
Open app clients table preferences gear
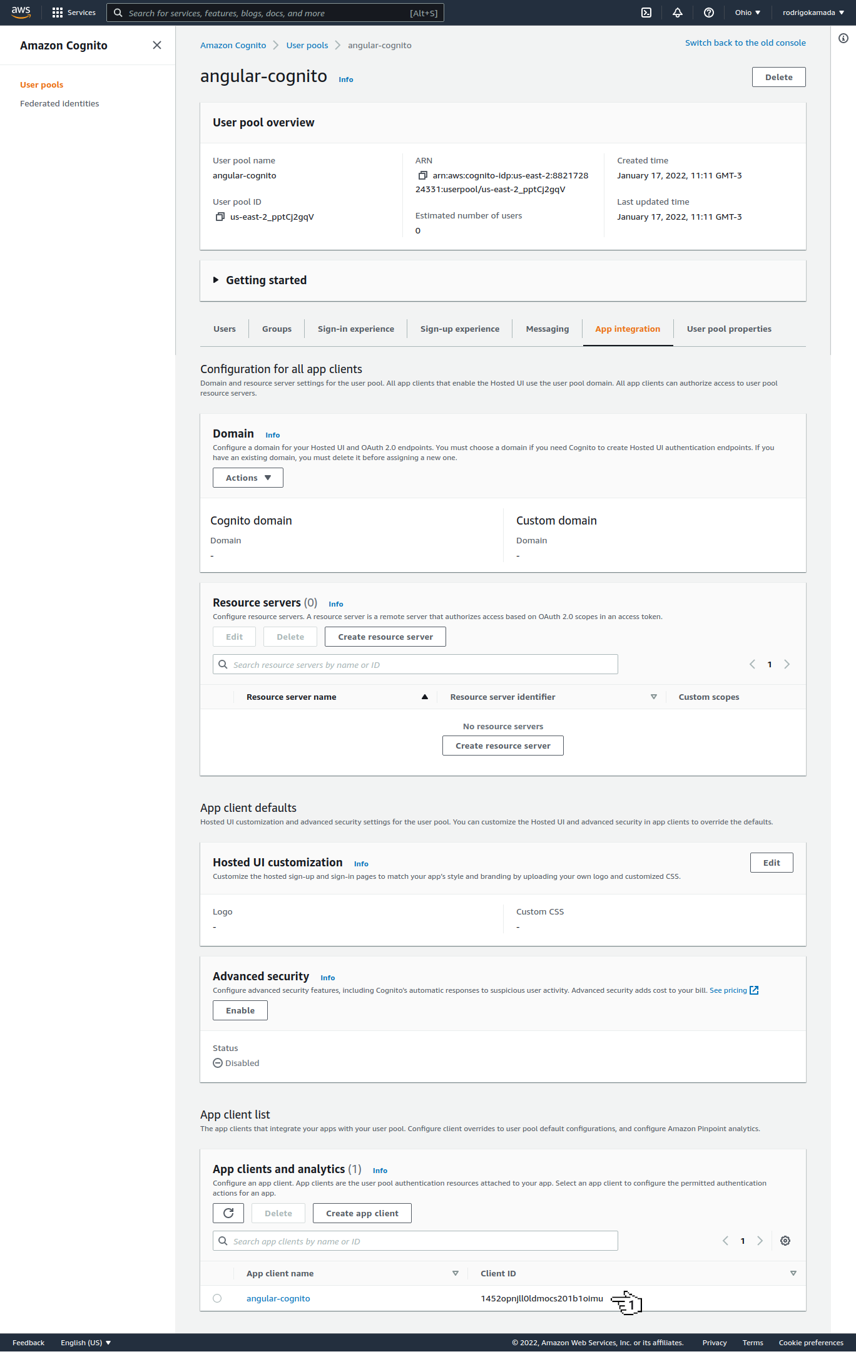tap(785, 1241)
